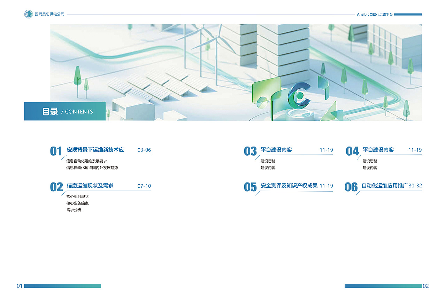Select the large section number 01

[56, 151]
